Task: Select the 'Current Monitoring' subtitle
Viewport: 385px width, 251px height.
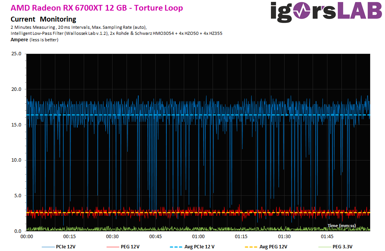Action: (43, 19)
